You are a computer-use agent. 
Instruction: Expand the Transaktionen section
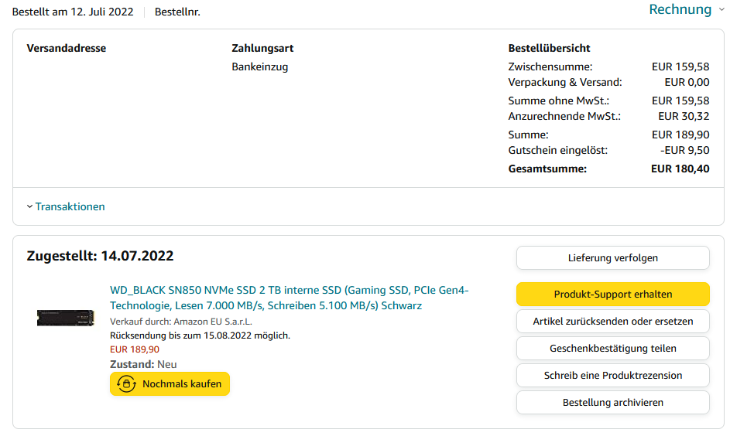70,206
